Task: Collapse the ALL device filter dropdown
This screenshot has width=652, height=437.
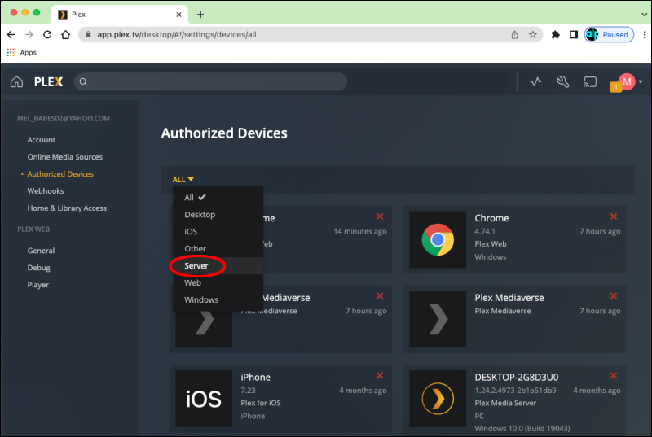Action: point(183,179)
